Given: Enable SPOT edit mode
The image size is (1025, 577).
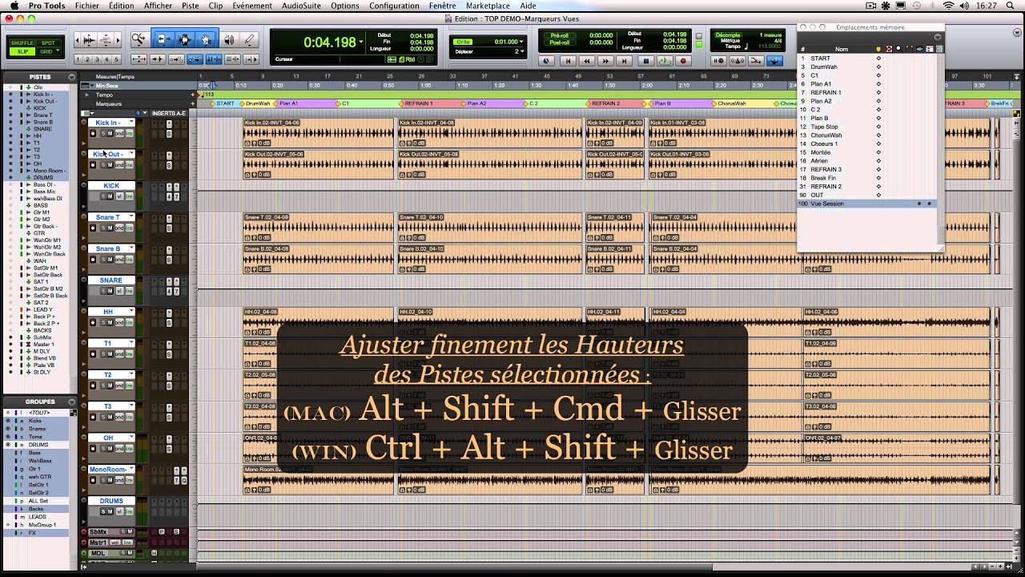Looking at the screenshot, I should (48, 42).
